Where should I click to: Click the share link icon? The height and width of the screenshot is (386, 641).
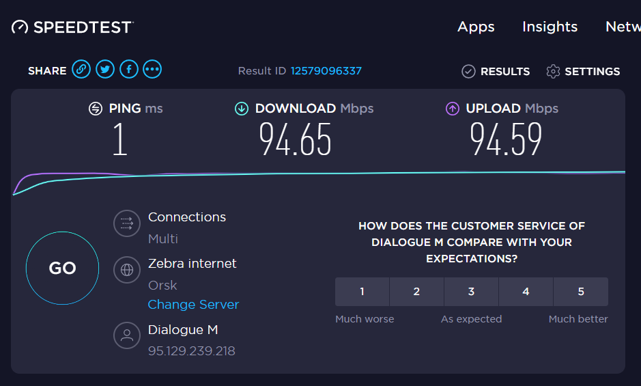point(81,69)
